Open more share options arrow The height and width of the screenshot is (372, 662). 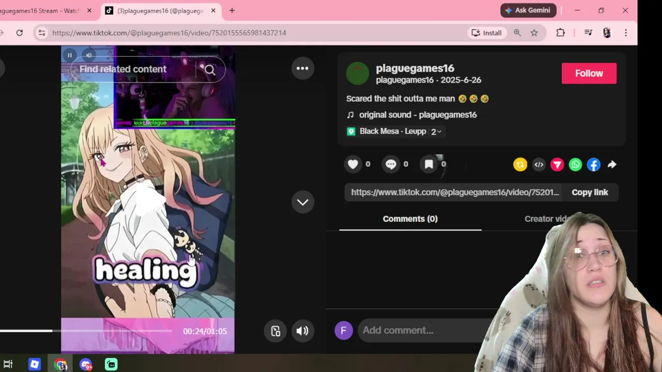612,164
